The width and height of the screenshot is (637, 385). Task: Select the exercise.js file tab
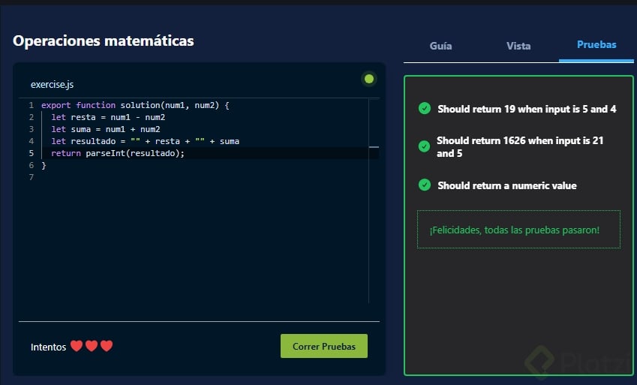point(52,85)
